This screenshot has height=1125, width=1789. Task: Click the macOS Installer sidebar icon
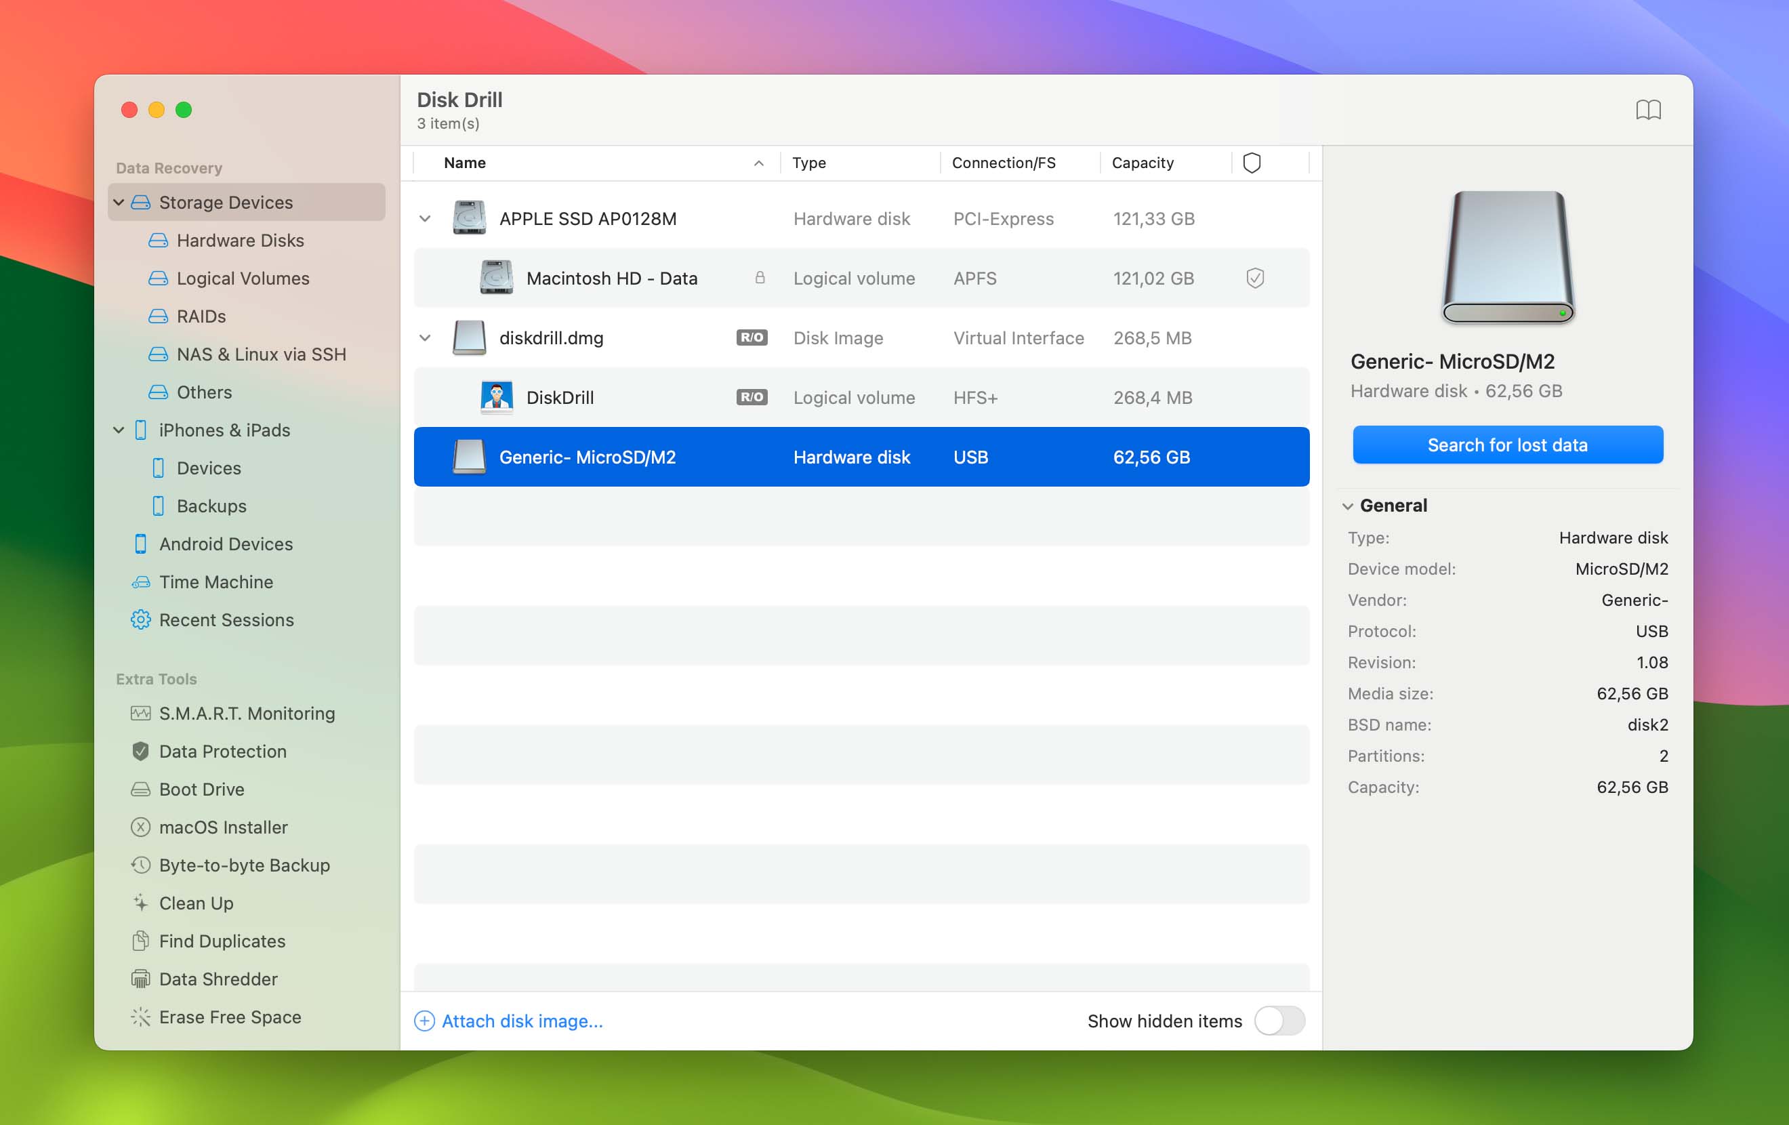140,827
